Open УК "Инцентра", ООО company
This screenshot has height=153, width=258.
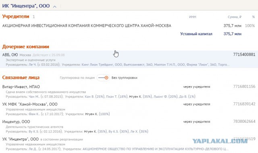pyautogui.click(x=21, y=139)
